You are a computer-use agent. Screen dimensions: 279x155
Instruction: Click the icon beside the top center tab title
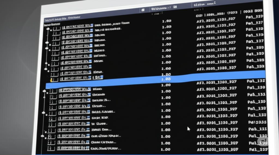[x=175, y=7]
